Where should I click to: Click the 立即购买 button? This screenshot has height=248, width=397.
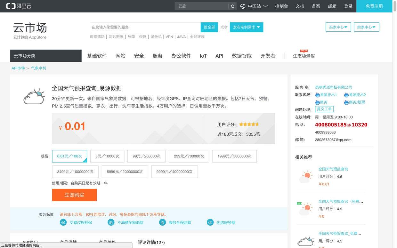point(74,195)
